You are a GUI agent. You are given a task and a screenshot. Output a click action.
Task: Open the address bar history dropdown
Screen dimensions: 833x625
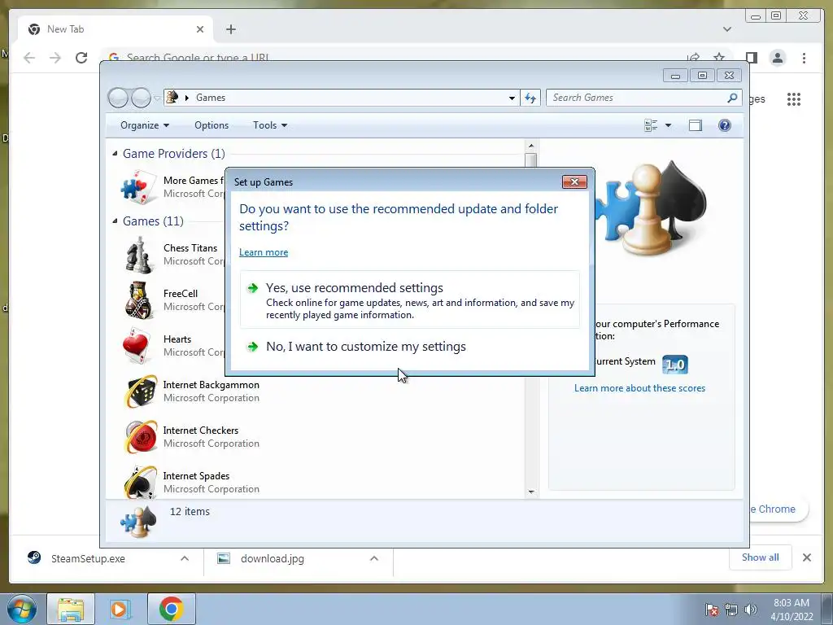[512, 98]
